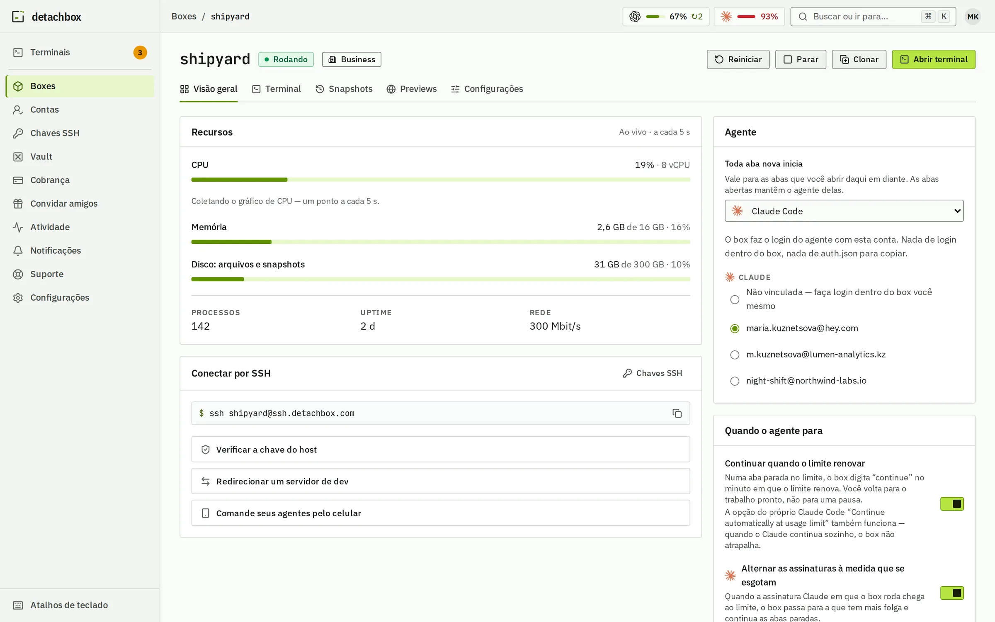This screenshot has width=995, height=622.
Task: Open Terminais in the sidebar
Action: click(80, 52)
